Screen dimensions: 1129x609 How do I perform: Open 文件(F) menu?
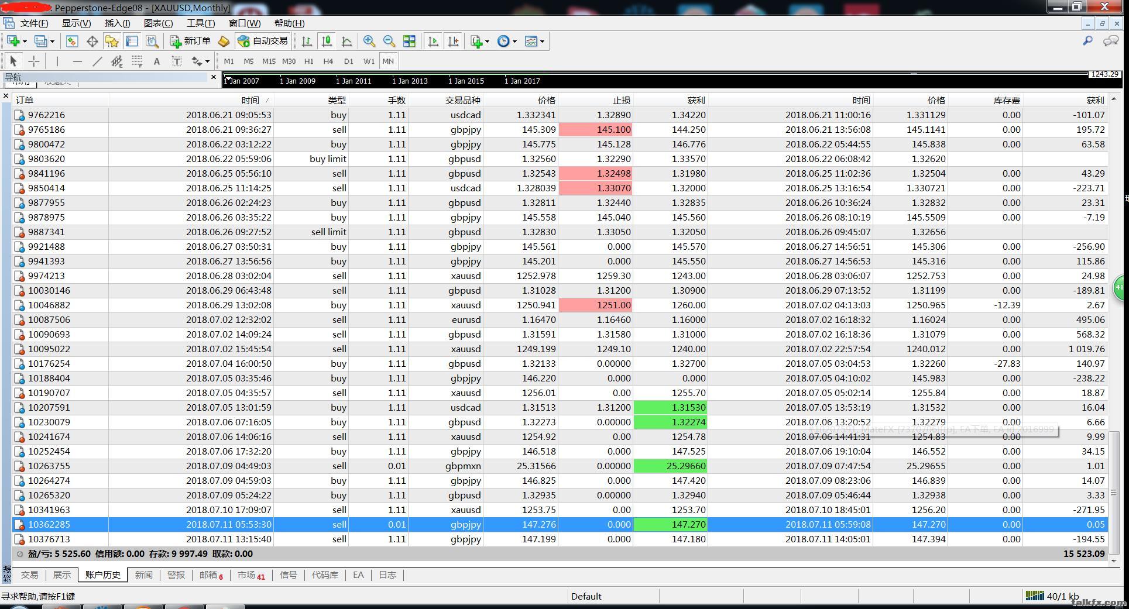(x=34, y=23)
